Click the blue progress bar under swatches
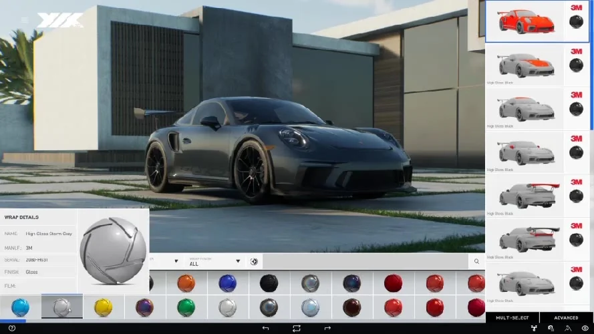 [x=13, y=321]
